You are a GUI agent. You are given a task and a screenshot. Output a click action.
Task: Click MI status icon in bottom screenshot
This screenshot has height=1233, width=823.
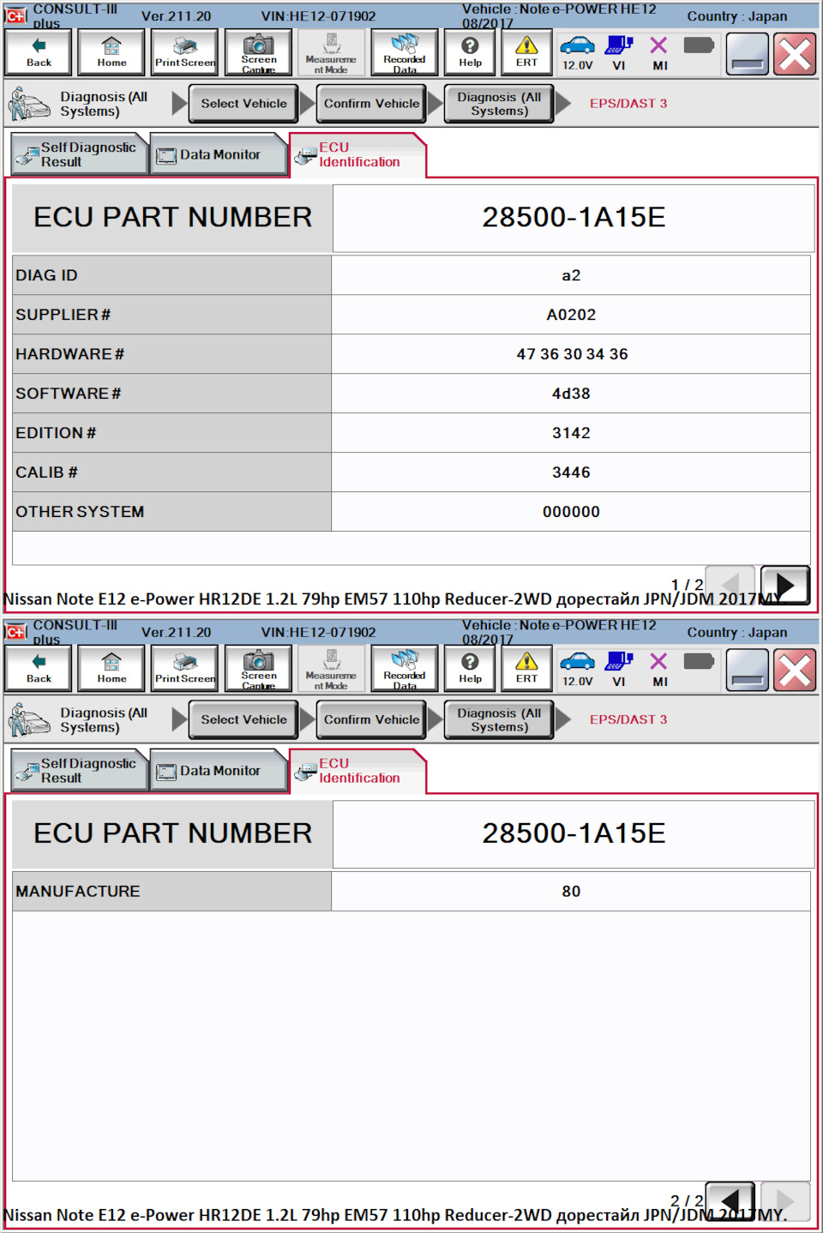[659, 669]
